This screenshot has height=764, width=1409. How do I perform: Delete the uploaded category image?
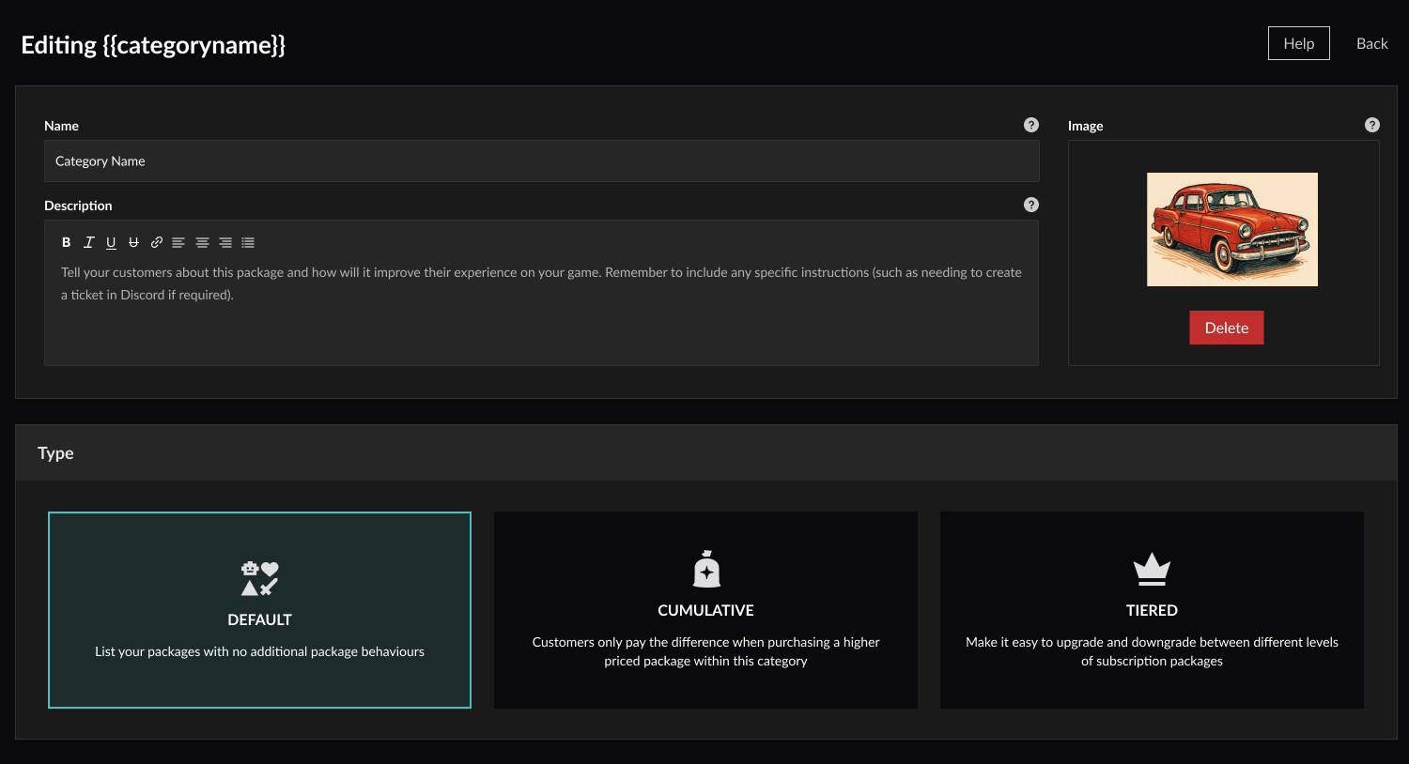tap(1227, 328)
